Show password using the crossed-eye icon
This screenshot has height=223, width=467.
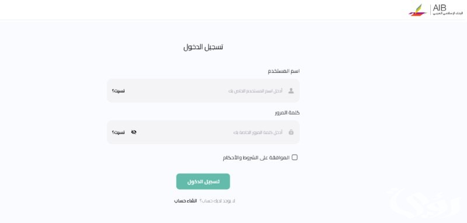click(x=134, y=132)
